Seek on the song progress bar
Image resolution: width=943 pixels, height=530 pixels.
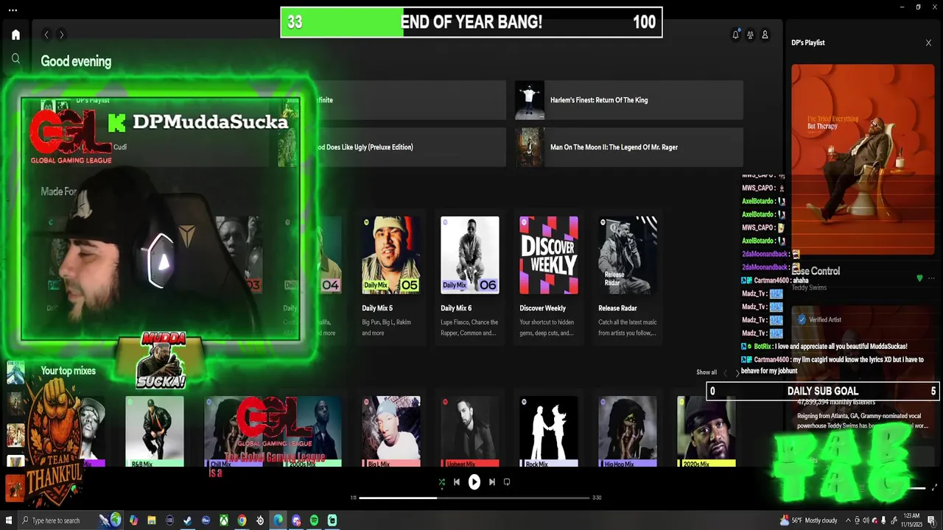pos(474,498)
